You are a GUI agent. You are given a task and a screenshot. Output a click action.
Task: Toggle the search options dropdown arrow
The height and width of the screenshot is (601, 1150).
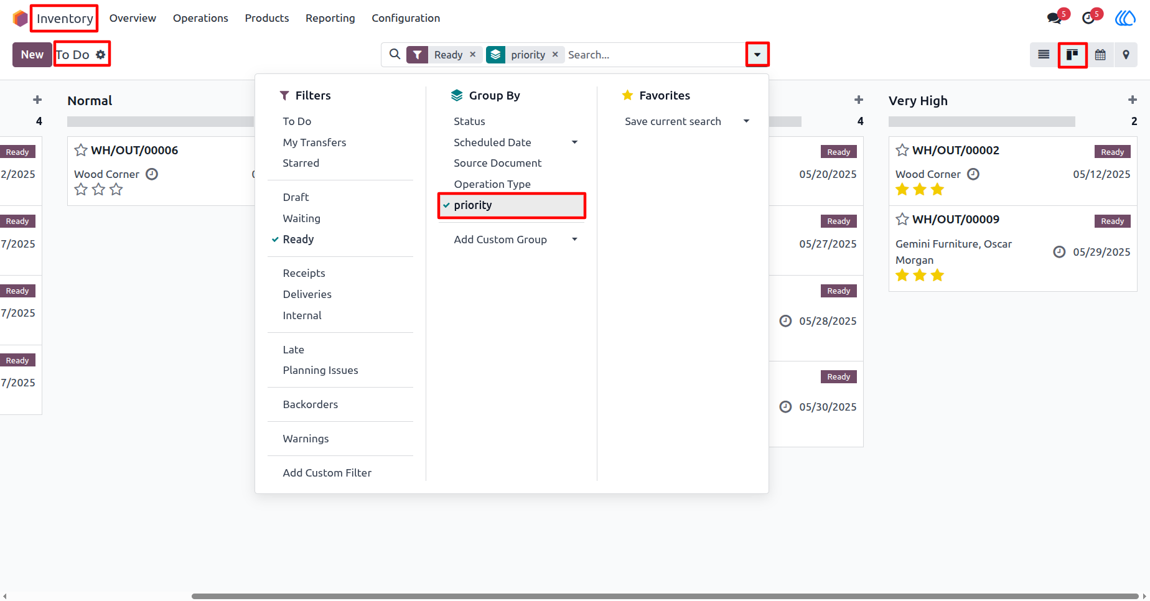(757, 55)
